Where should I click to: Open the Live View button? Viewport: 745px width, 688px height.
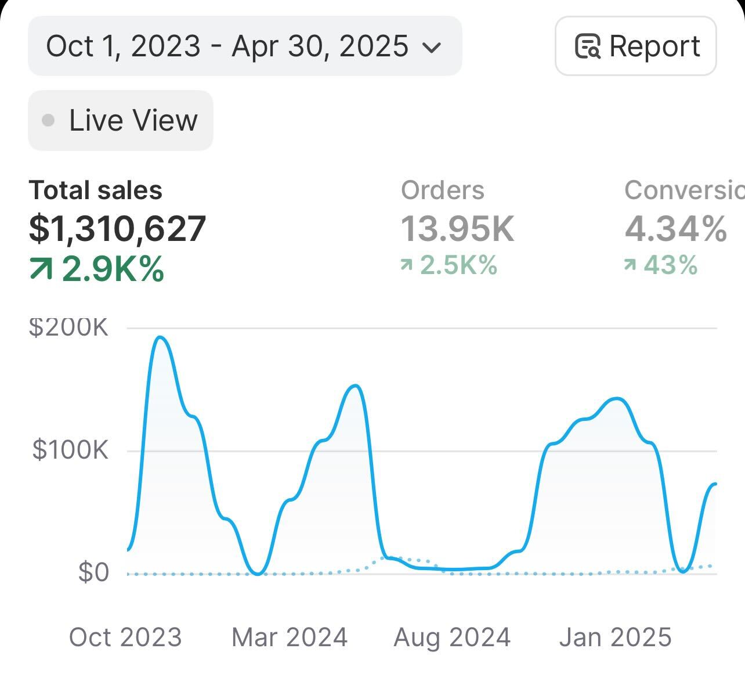click(x=121, y=120)
